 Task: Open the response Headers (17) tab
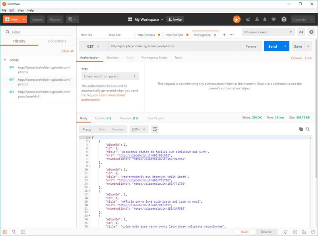(x=129, y=118)
